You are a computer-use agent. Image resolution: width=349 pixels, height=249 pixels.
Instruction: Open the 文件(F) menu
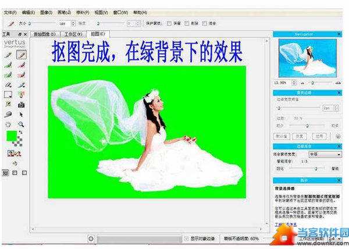[10, 13]
